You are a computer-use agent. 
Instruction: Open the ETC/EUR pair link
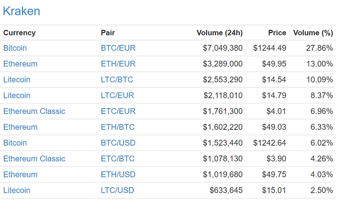118,111
